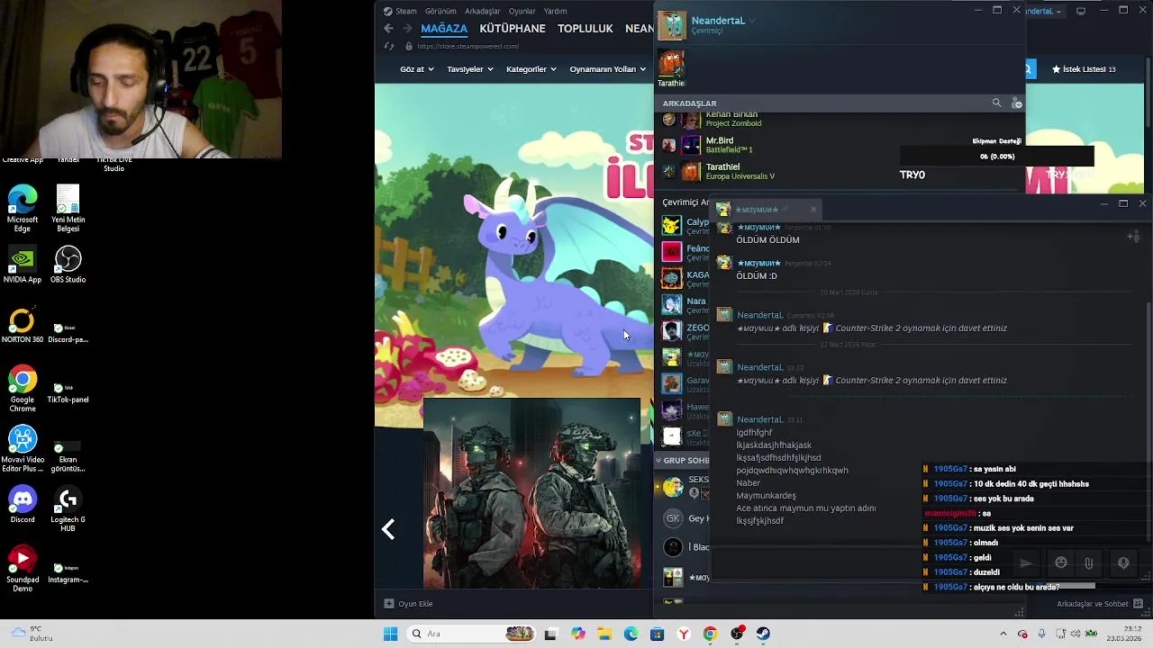Open Google Chrome desktop shortcut
This screenshot has height=648, width=1153.
pyautogui.click(x=23, y=389)
